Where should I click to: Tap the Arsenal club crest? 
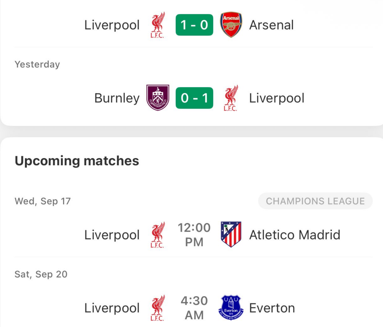click(231, 25)
